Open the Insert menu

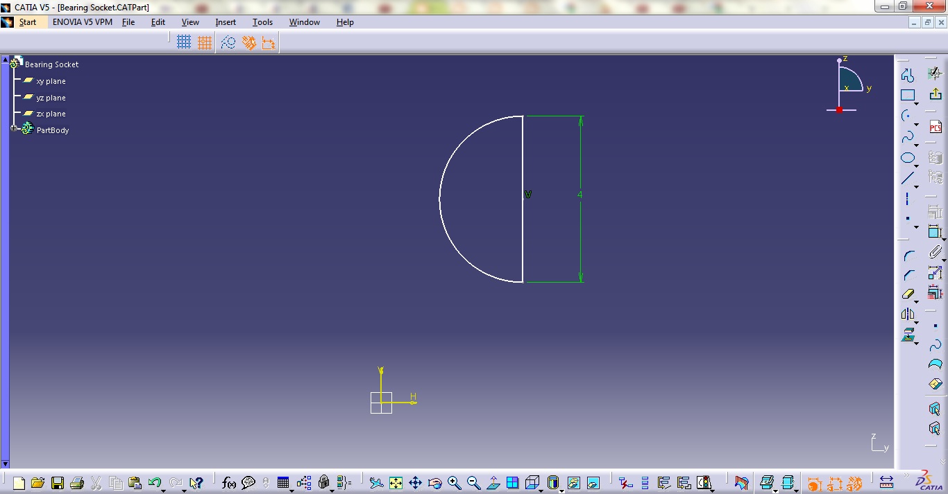(x=226, y=22)
